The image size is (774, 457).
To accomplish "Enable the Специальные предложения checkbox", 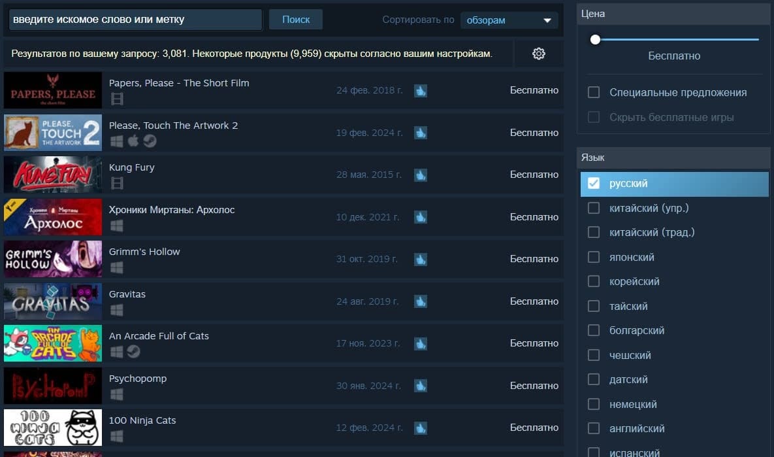I will [x=594, y=92].
